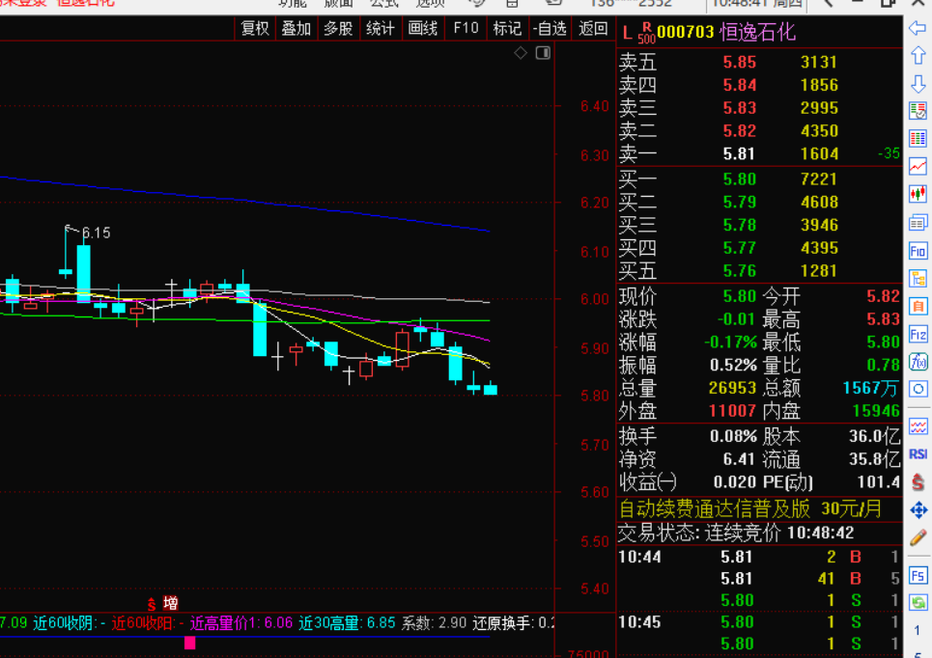Switch to the intraday line chart icon
This screenshot has width=932, height=658.
click(918, 166)
